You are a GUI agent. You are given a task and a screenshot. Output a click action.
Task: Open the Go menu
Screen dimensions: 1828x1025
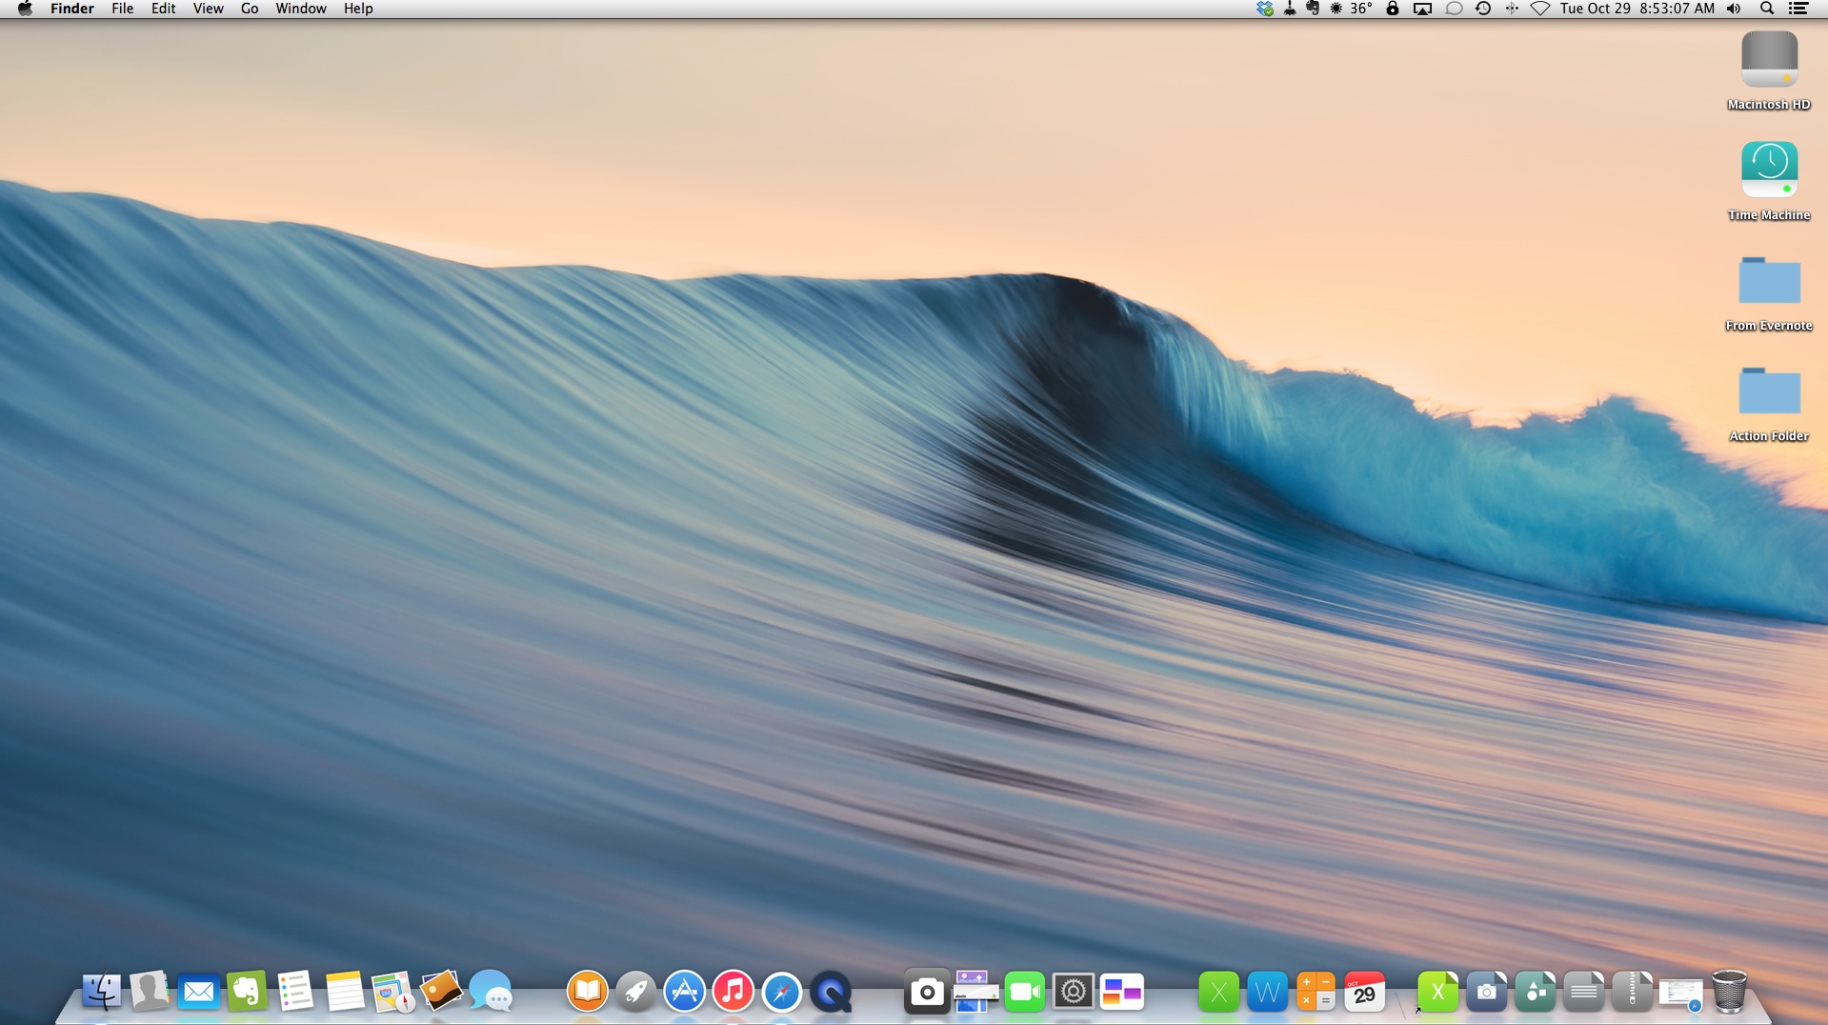[250, 9]
